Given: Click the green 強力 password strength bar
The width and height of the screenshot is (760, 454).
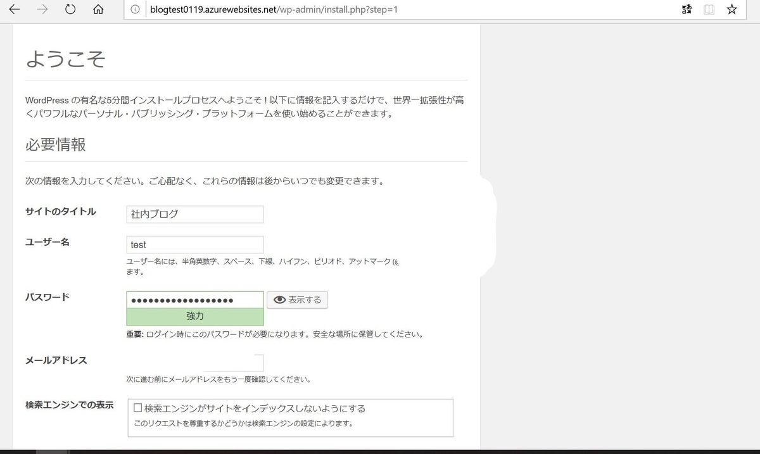Looking at the screenshot, I should point(194,315).
